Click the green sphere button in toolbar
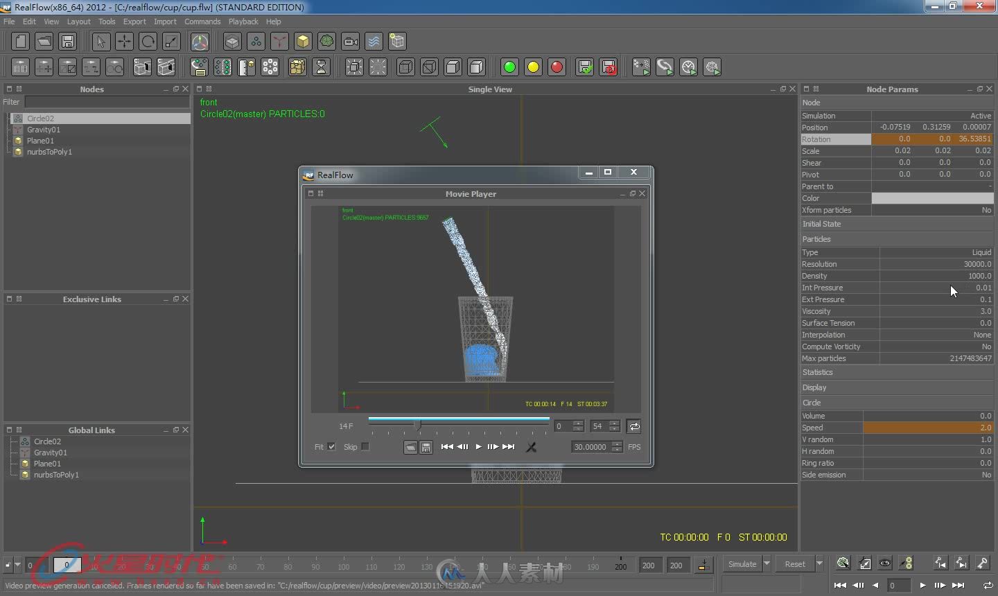 [x=509, y=67]
